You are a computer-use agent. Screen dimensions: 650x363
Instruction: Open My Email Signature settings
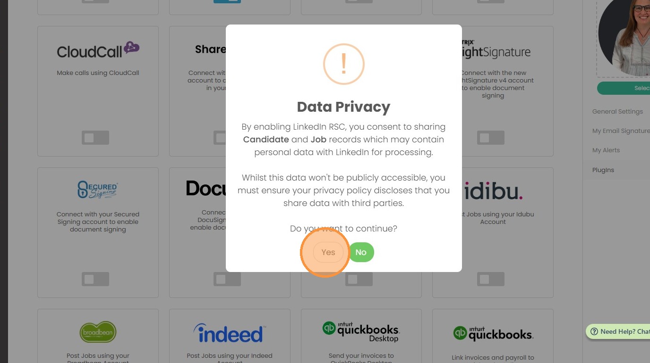tap(621, 131)
